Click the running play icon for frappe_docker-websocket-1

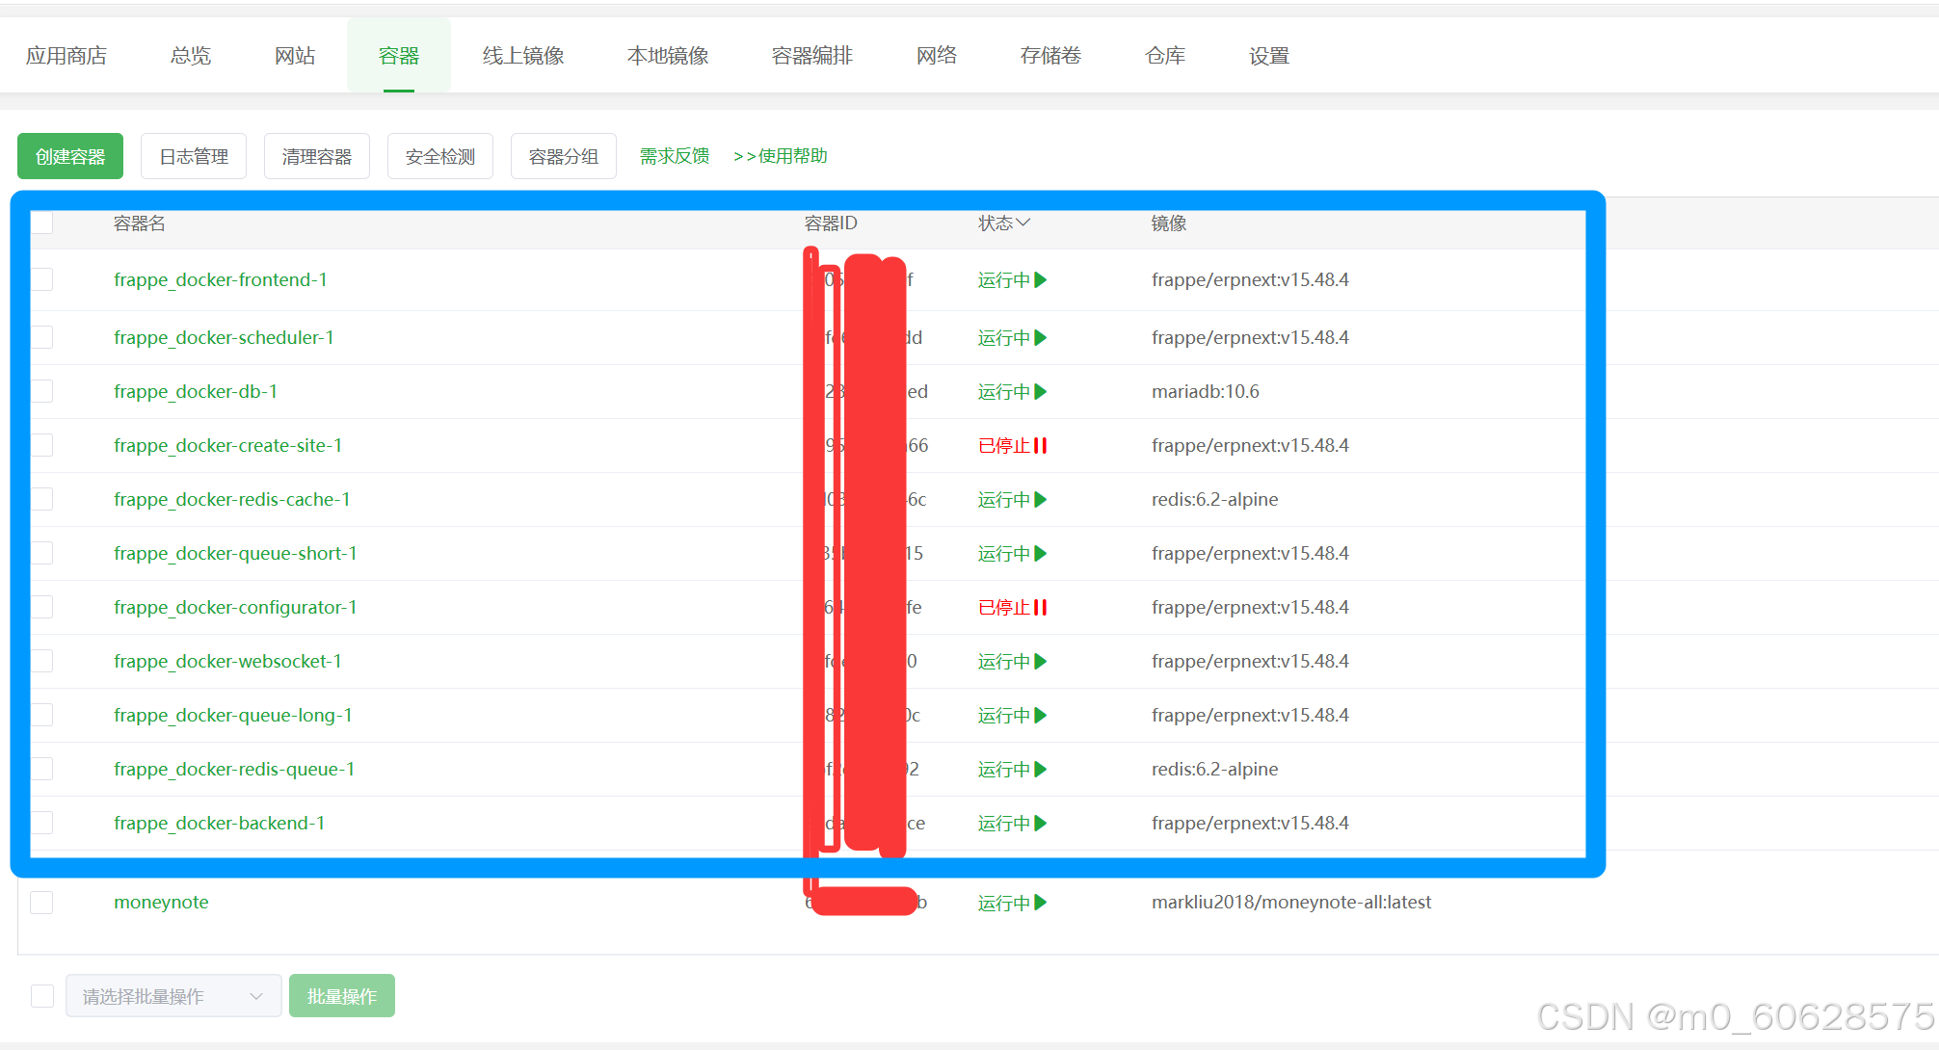click(x=1041, y=662)
